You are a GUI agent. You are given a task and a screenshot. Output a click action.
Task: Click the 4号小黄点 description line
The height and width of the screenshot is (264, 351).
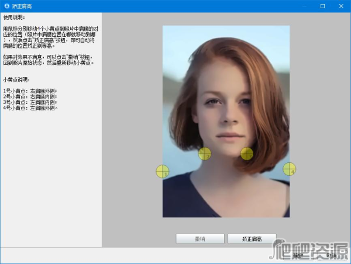[x=30, y=108]
